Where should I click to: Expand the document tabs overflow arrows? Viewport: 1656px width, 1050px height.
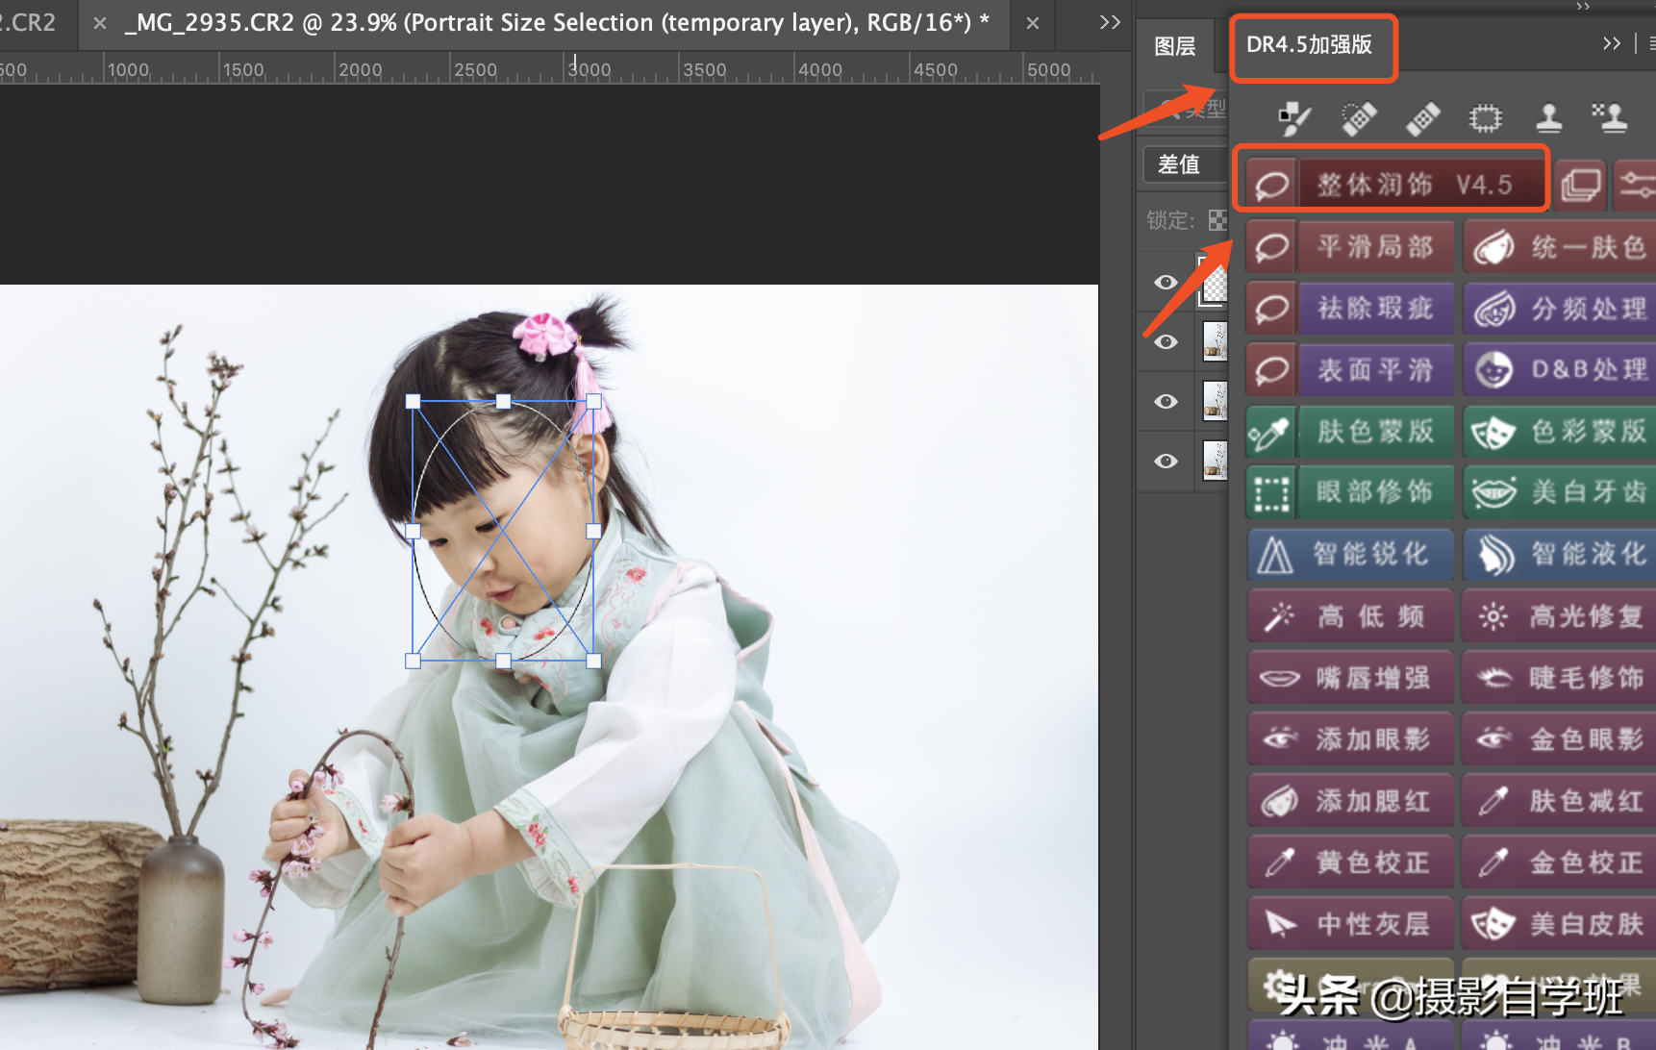[x=1110, y=22]
